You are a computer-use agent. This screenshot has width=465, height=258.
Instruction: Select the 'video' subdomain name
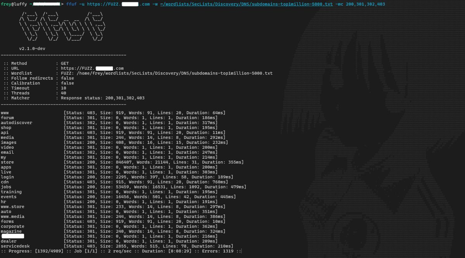pos(7,147)
